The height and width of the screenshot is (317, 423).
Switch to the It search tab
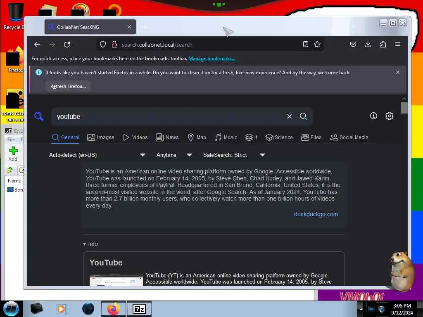251,137
